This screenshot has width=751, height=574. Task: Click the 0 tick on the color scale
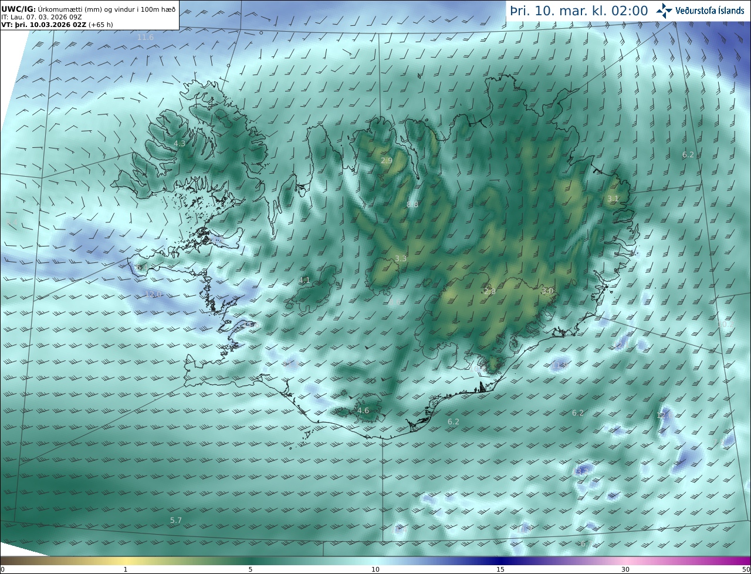point(2,569)
